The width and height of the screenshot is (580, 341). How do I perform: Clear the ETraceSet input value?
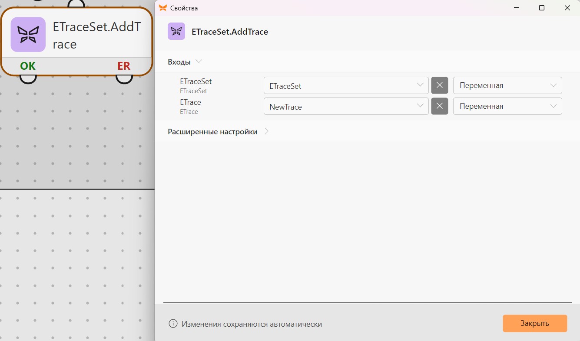coord(439,85)
